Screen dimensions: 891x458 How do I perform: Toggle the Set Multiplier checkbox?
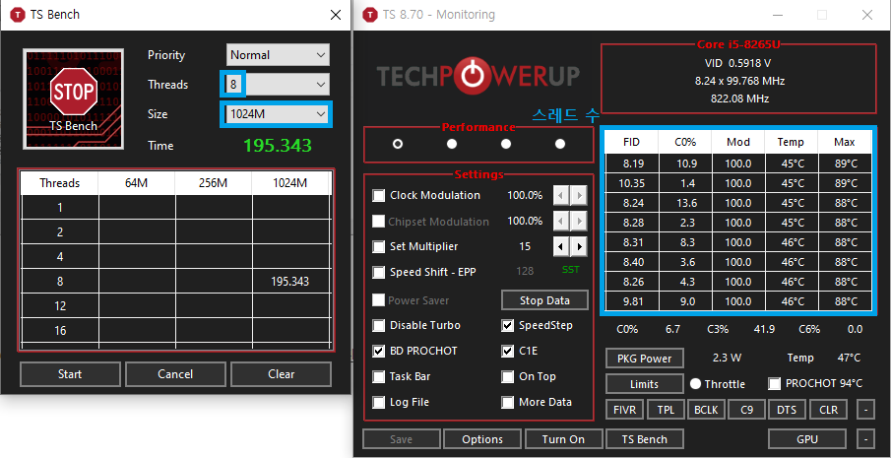(x=378, y=246)
